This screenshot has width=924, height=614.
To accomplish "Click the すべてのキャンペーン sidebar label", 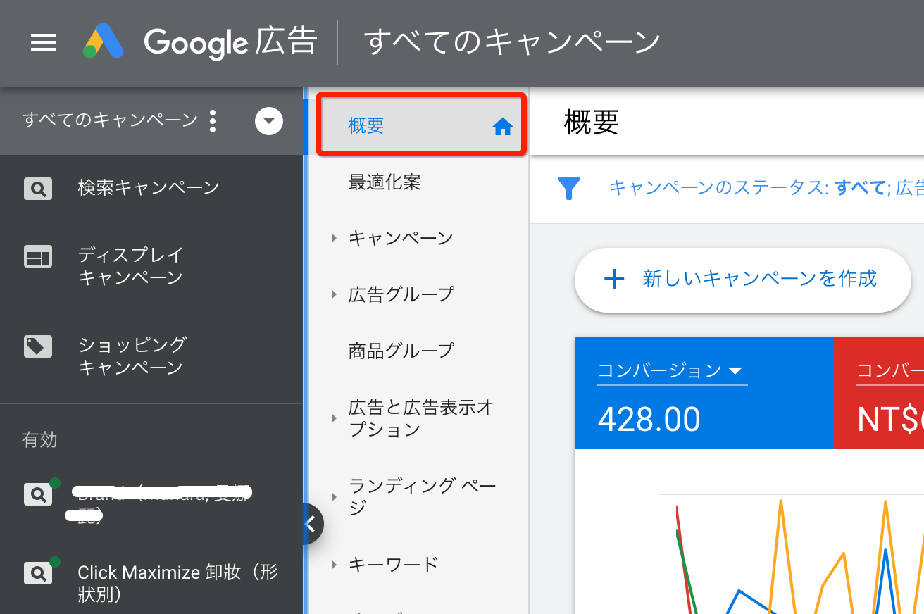I will [x=110, y=120].
